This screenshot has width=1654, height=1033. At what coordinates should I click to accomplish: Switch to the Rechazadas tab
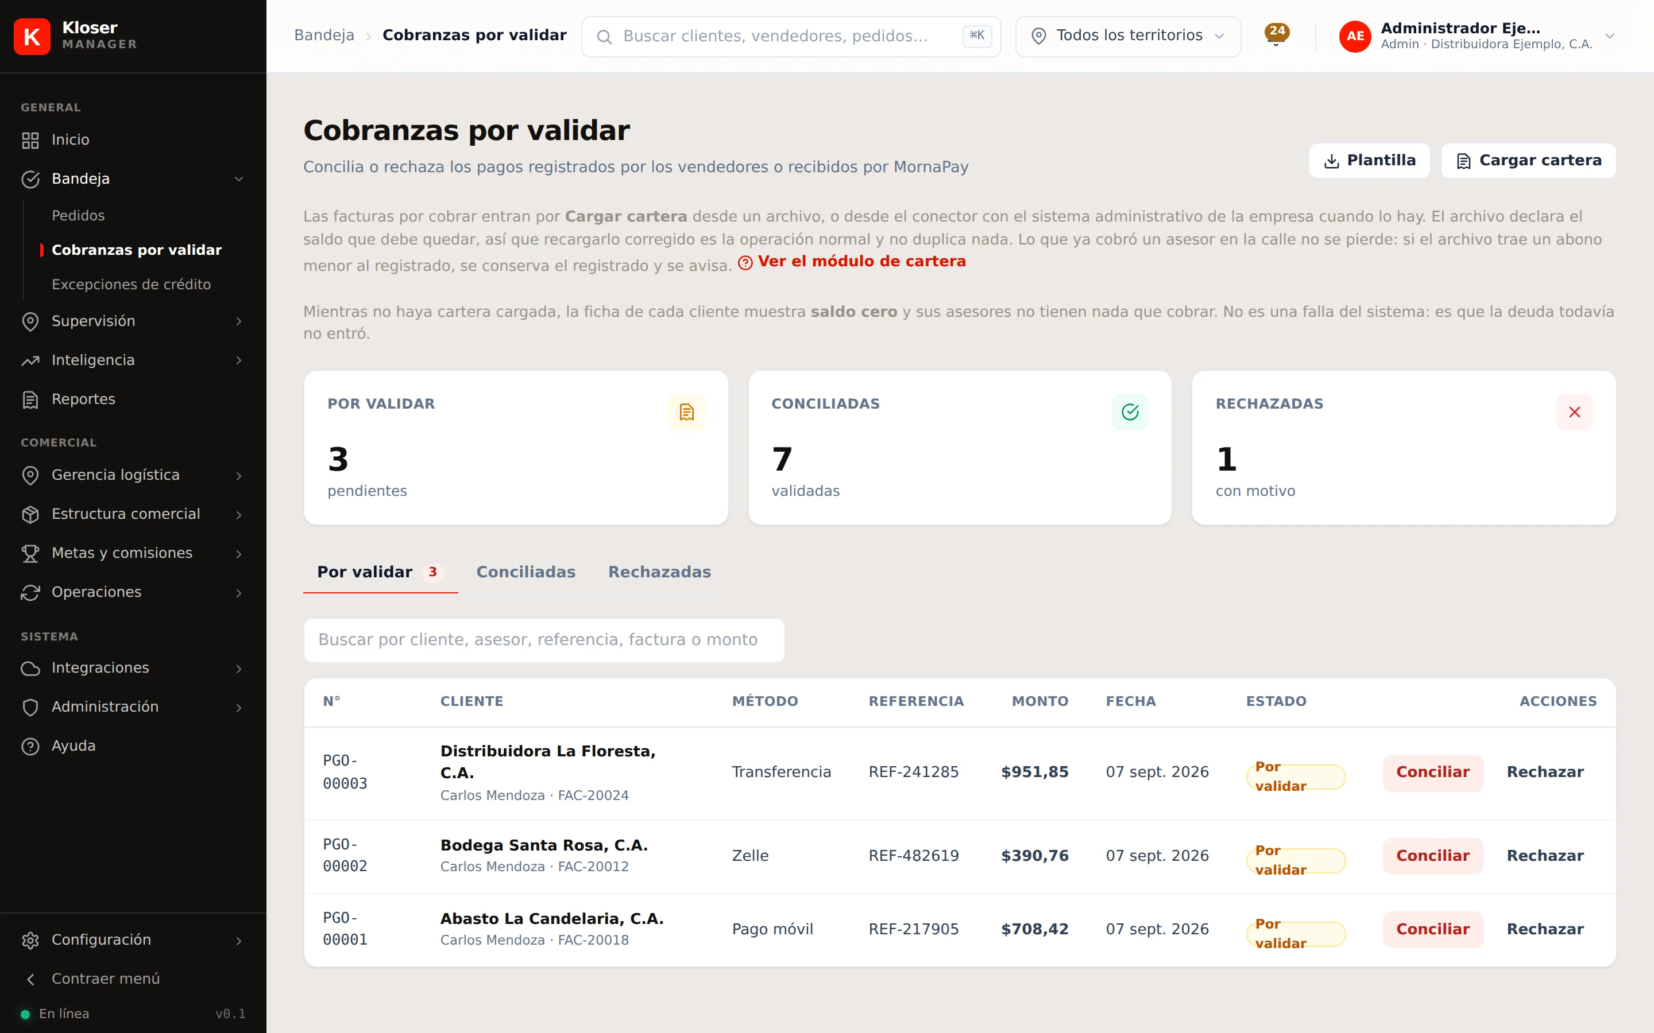pyautogui.click(x=659, y=572)
